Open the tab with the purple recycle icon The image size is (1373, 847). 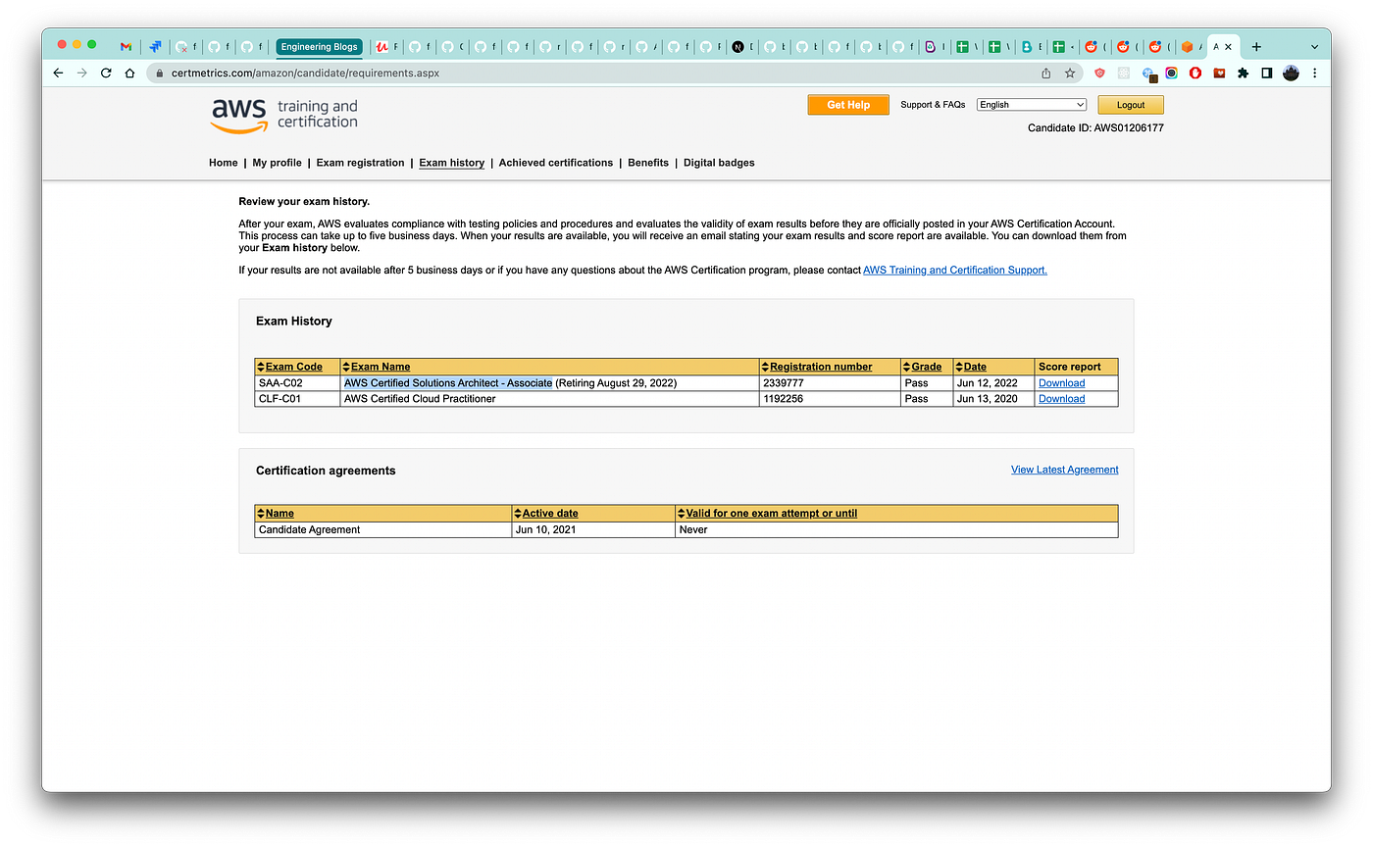tap(931, 46)
